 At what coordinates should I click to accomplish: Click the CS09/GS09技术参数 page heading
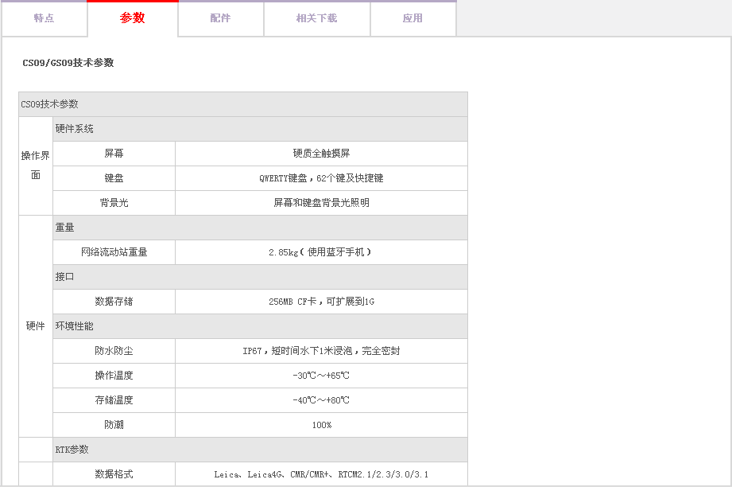[x=68, y=63]
